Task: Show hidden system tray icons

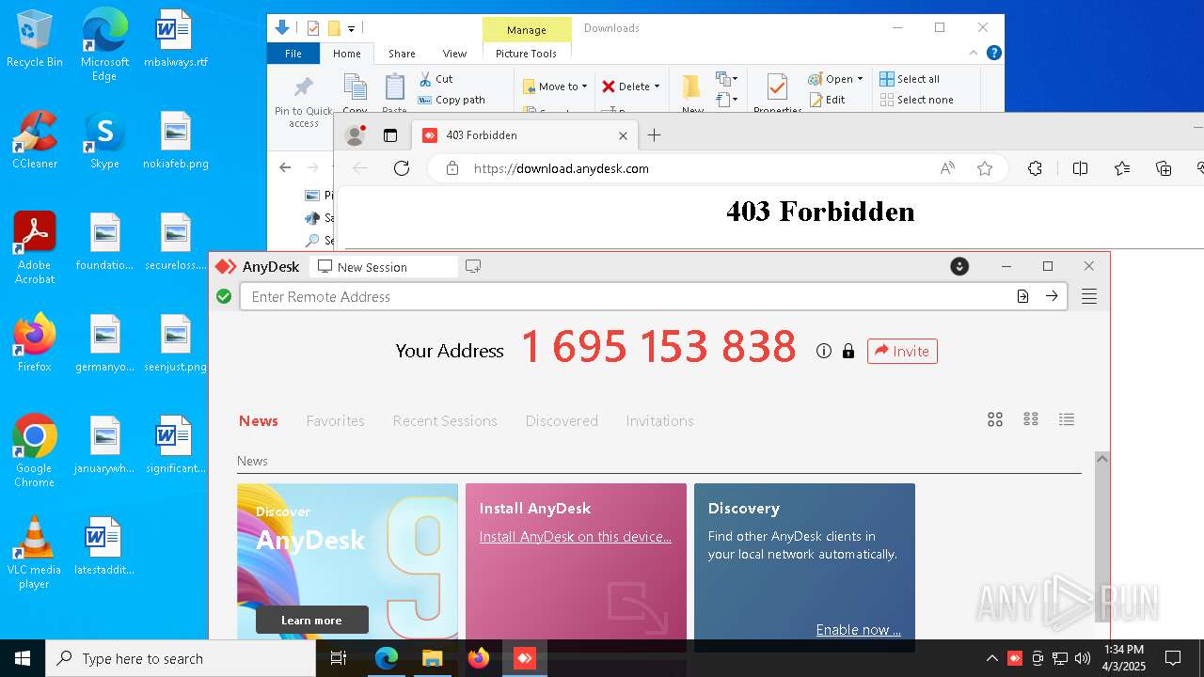Action: click(x=991, y=658)
